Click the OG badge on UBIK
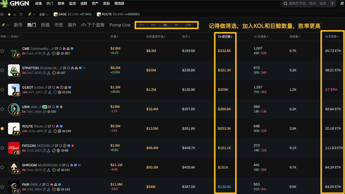The height and width of the screenshot is (194, 345). click(45, 107)
